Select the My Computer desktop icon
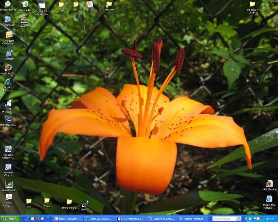The image size is (278, 222). point(8,21)
